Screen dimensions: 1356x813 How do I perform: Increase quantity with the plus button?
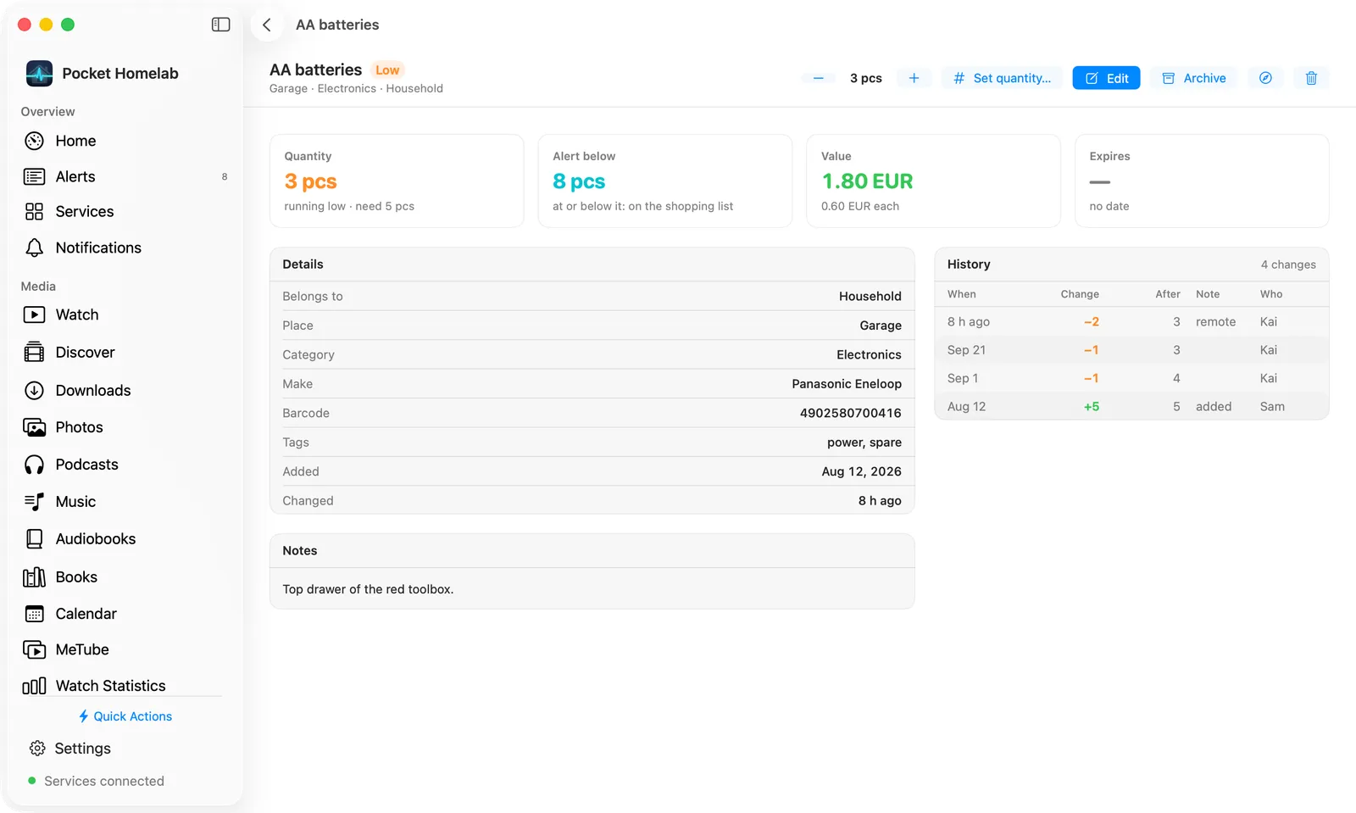pyautogui.click(x=914, y=78)
